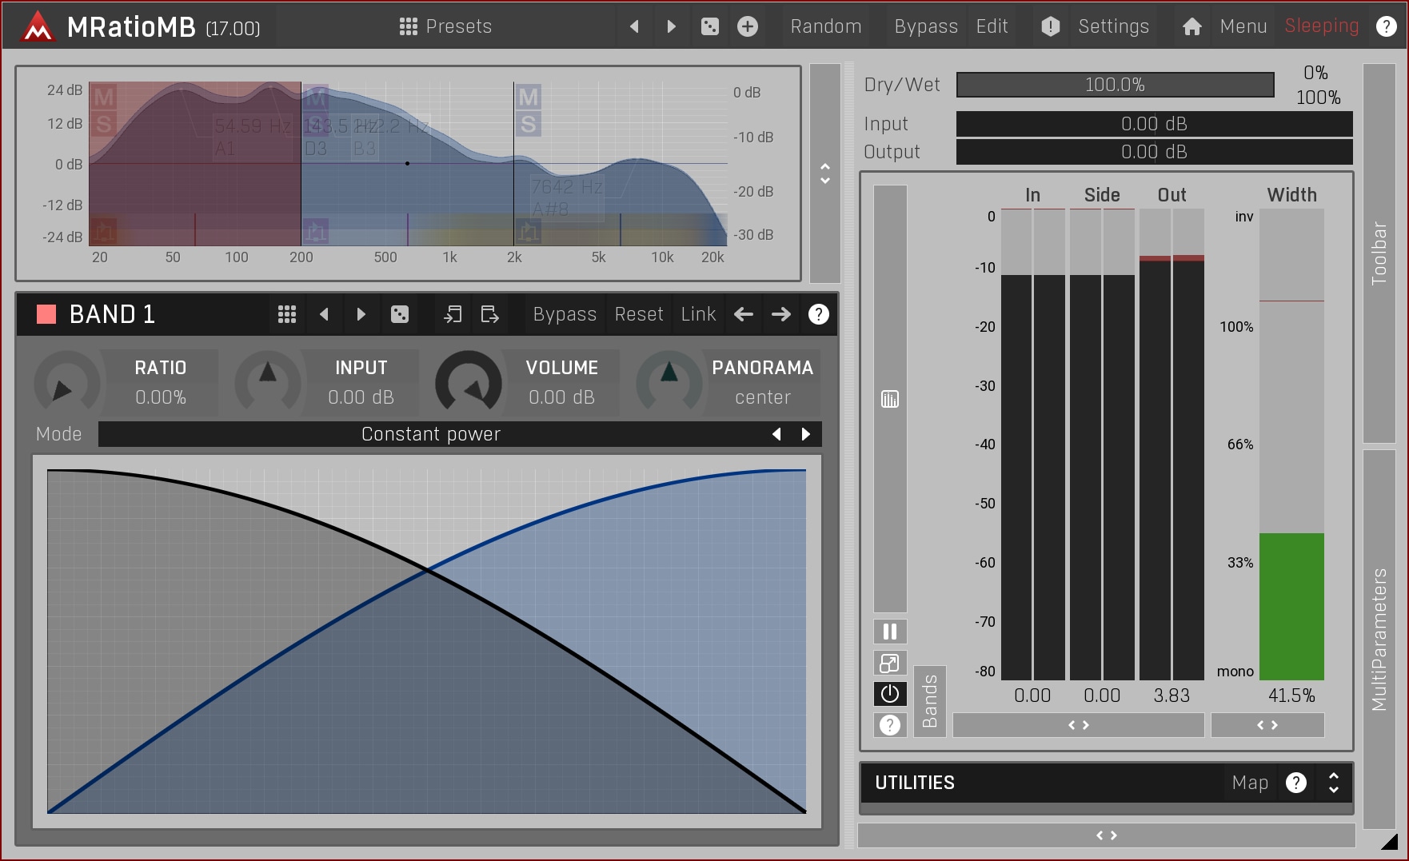Toggle Bypass in the Band 1 header
Screen dimensions: 1409x861
(565, 314)
